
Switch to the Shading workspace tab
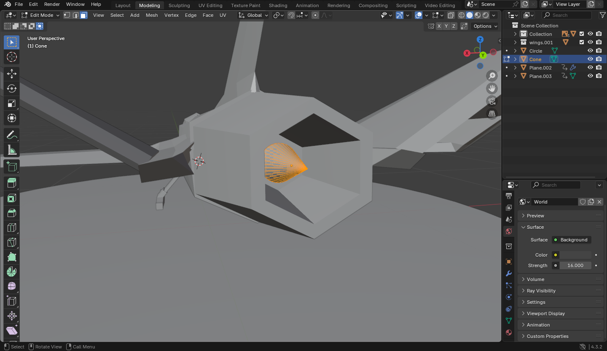(x=278, y=5)
